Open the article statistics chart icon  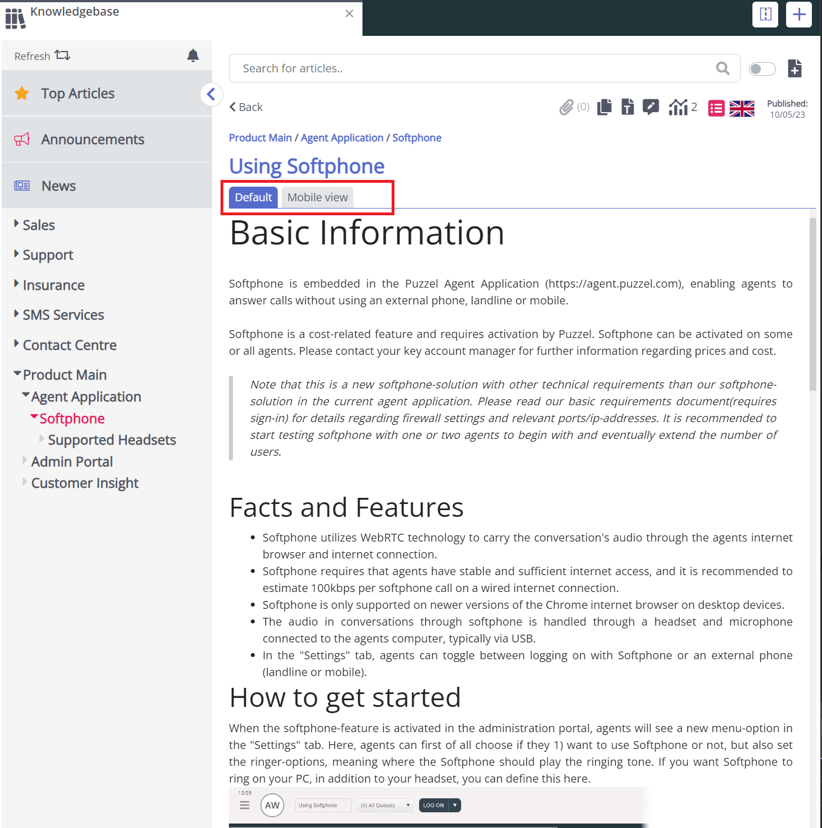tap(678, 107)
